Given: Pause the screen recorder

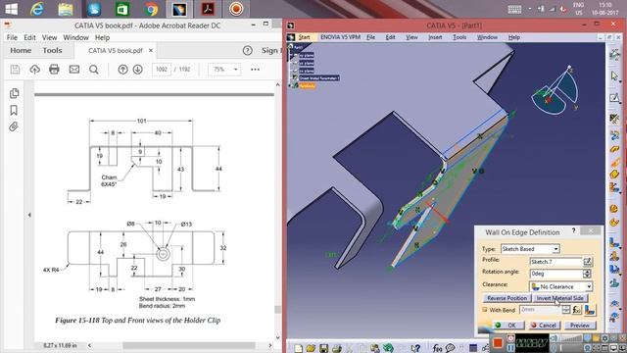Looking at the screenshot, I should 511,347.
